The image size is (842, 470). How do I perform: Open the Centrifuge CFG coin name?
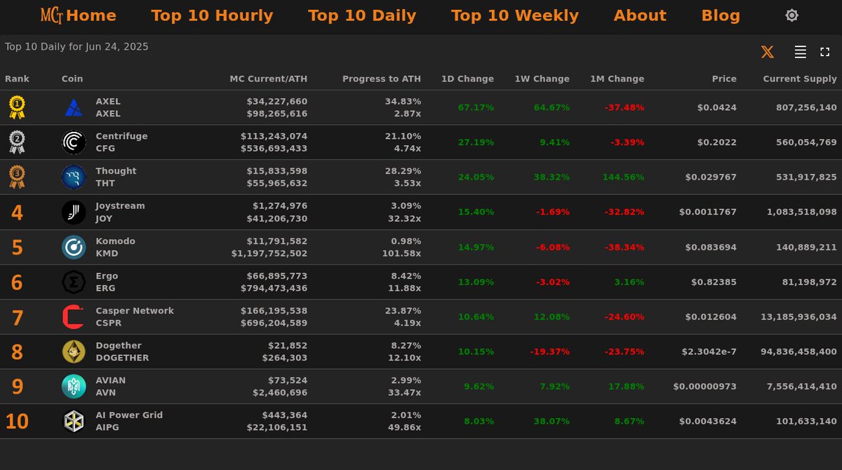point(121,142)
